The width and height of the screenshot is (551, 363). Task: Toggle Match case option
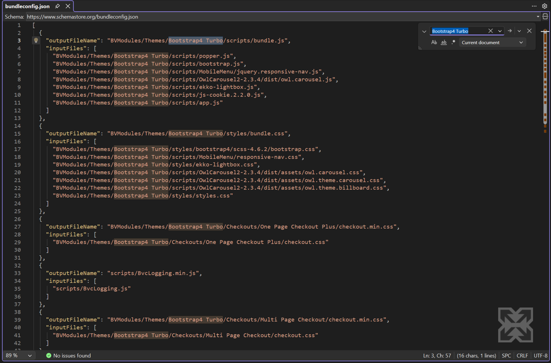click(x=434, y=42)
